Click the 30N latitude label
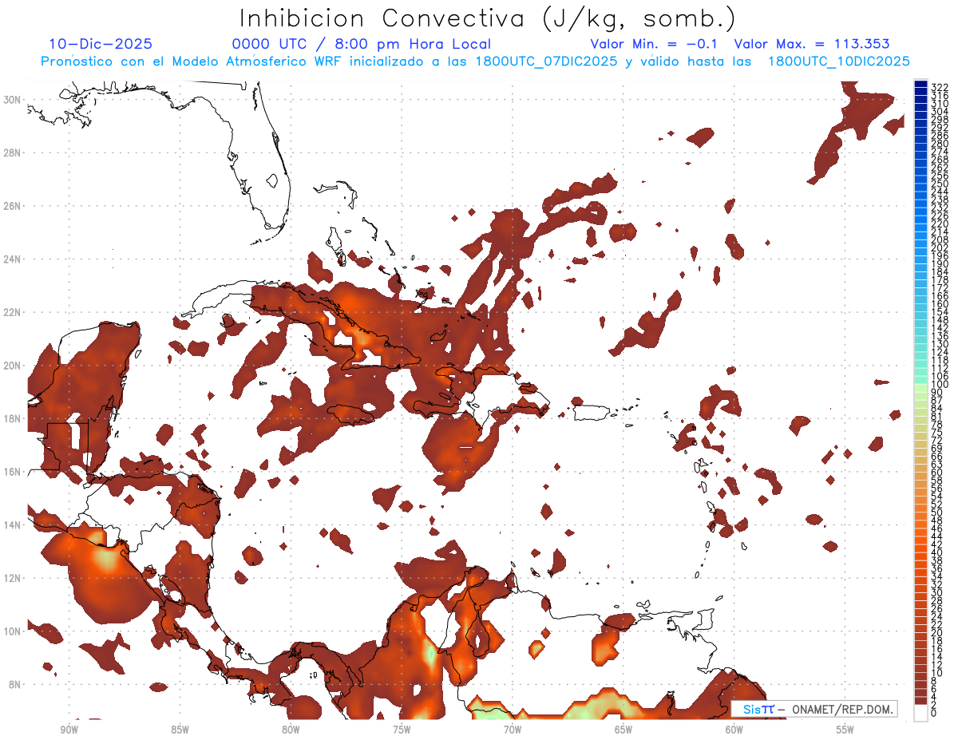 (10, 99)
